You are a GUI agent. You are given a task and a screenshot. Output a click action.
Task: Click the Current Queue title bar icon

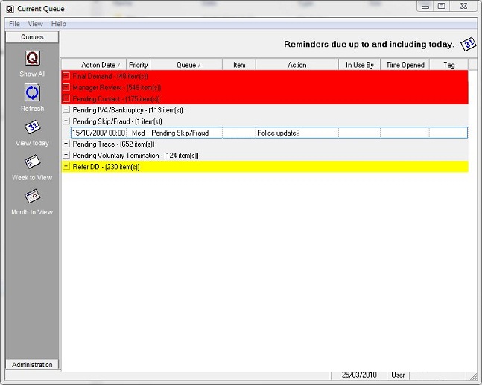[9, 8]
